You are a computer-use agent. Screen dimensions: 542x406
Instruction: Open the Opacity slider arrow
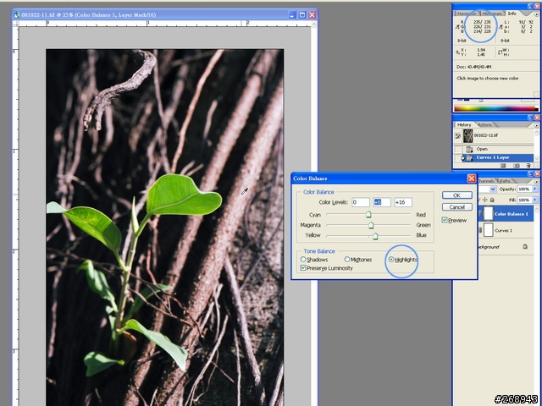click(x=535, y=189)
